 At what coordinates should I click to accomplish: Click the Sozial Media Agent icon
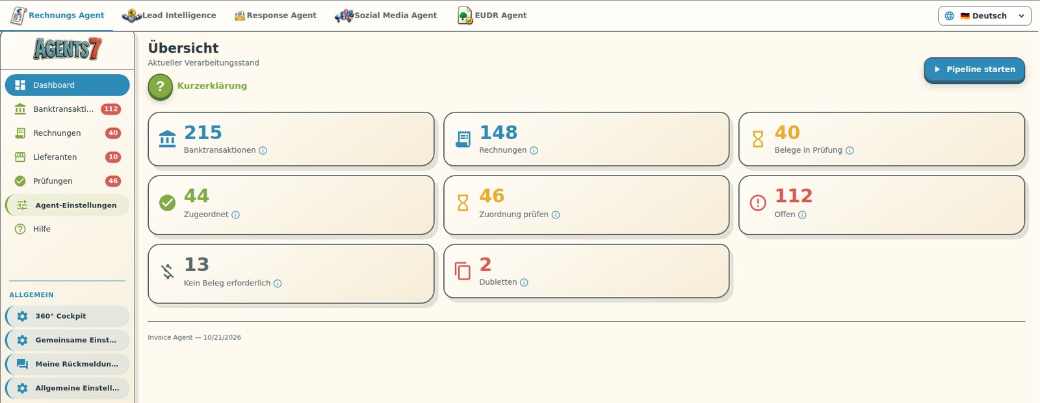[x=344, y=16]
